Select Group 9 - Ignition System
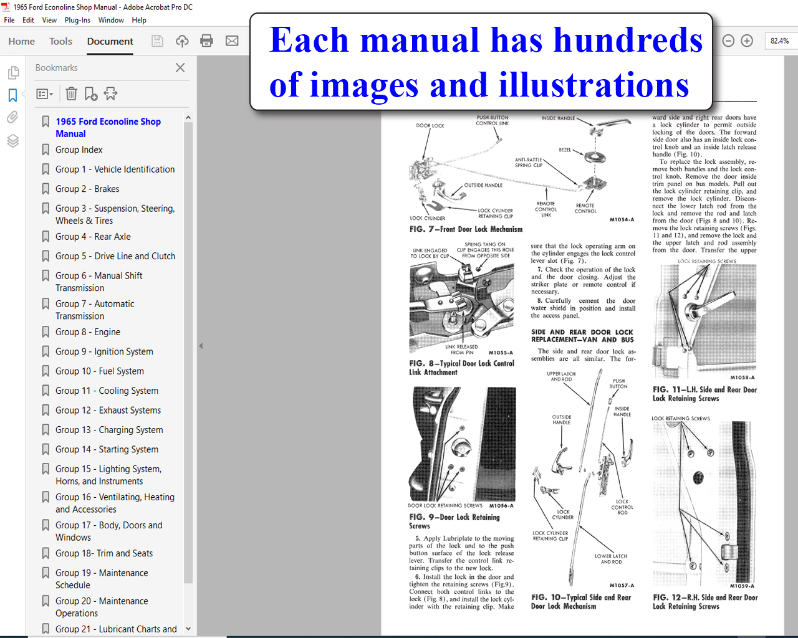This screenshot has width=798, height=638. click(104, 351)
